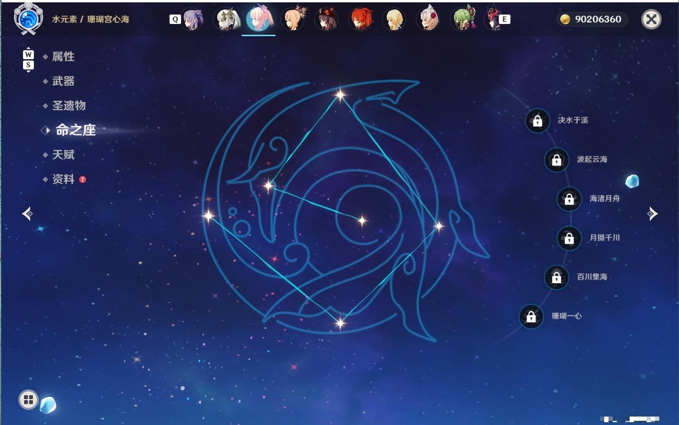This screenshot has width=679, height=425.
Task: Open the locked 月摄千川 constellation node
Action: (569, 238)
